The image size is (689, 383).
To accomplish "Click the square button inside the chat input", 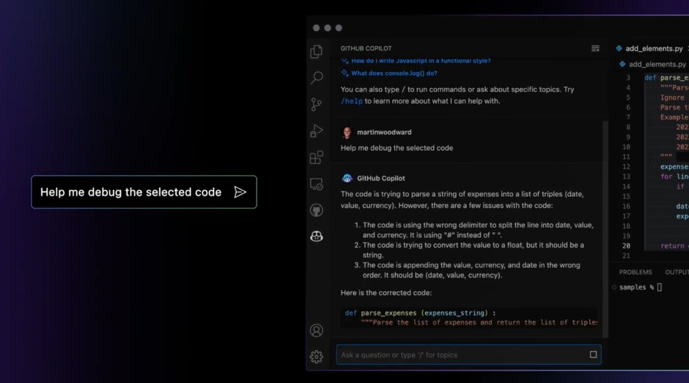I will [593, 355].
